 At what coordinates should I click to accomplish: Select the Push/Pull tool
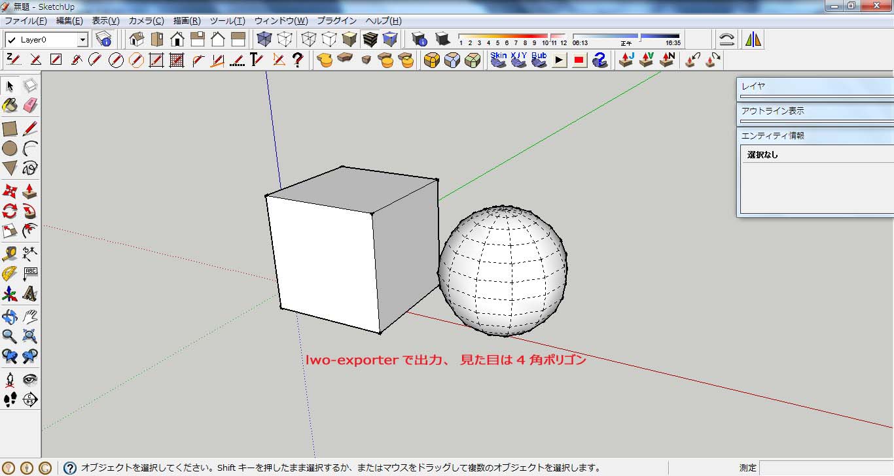(x=30, y=192)
